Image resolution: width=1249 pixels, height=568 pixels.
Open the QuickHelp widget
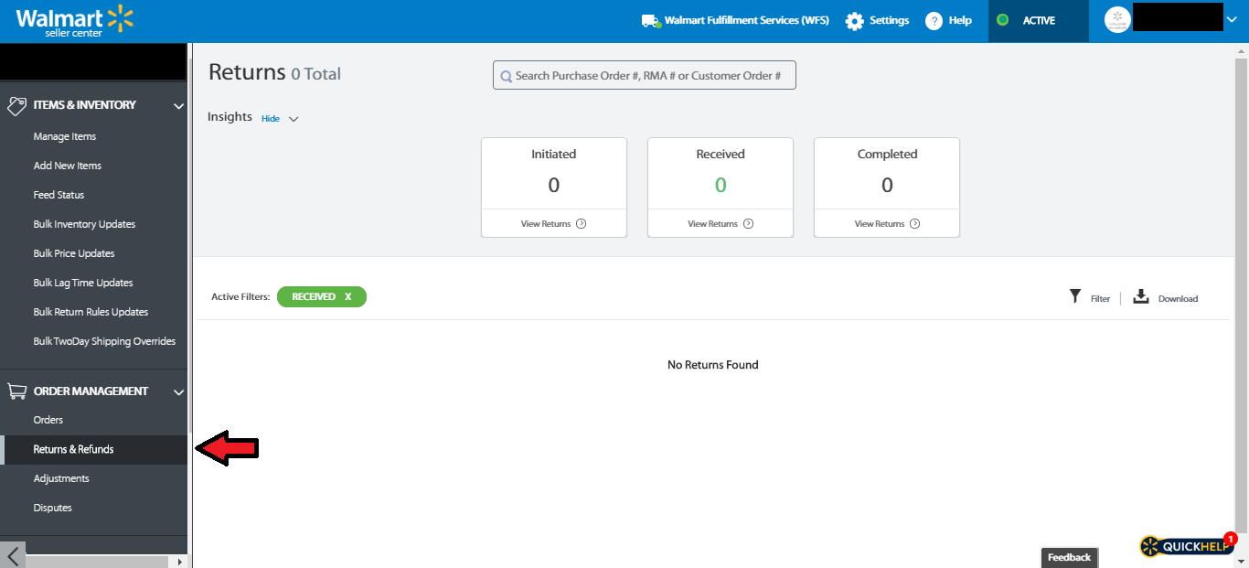[1186, 547]
